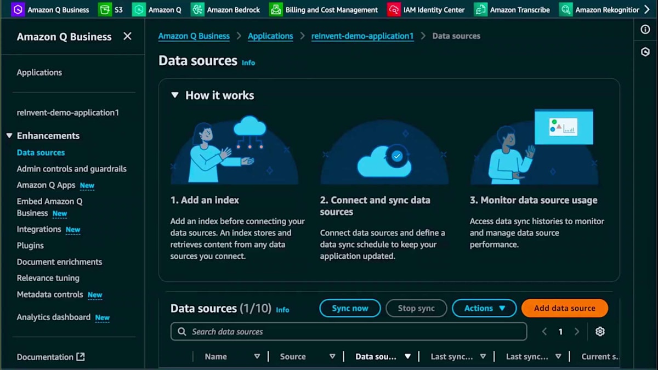Open Integrations in side navigation

39,229
